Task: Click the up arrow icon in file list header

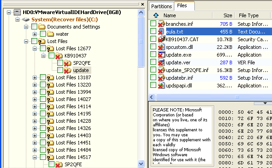Action: pyautogui.click(x=156, y=15)
